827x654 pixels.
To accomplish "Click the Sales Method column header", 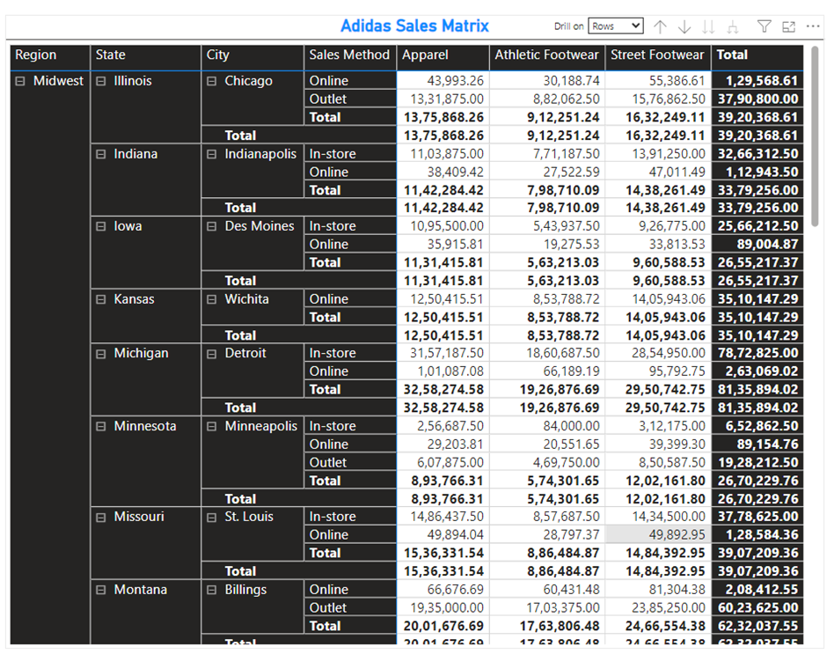I will [350, 57].
